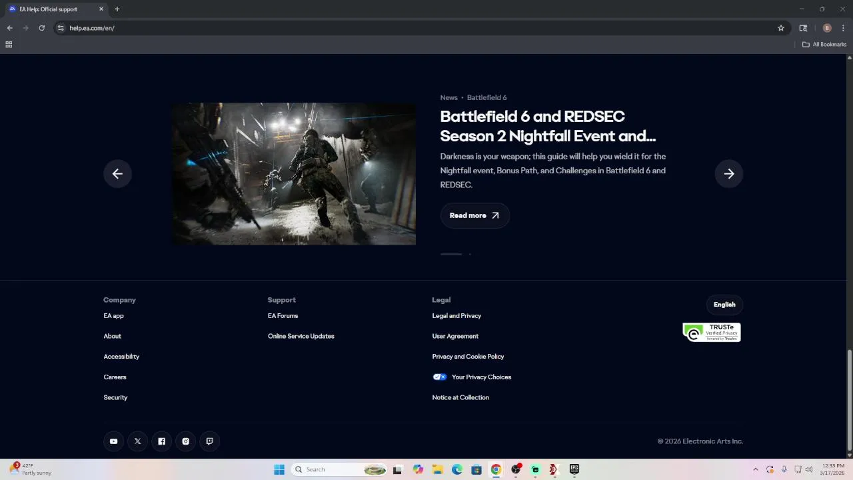Launch Microsoft Edge from the taskbar
This screenshot has height=480, width=853.
(457, 469)
